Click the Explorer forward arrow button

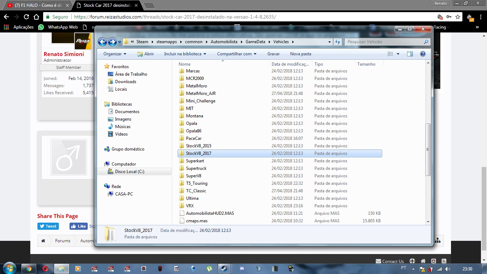point(112,42)
